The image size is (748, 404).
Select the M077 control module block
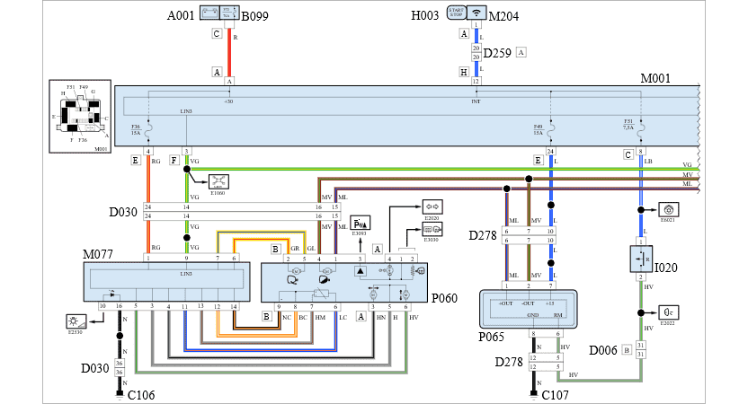(164, 281)
